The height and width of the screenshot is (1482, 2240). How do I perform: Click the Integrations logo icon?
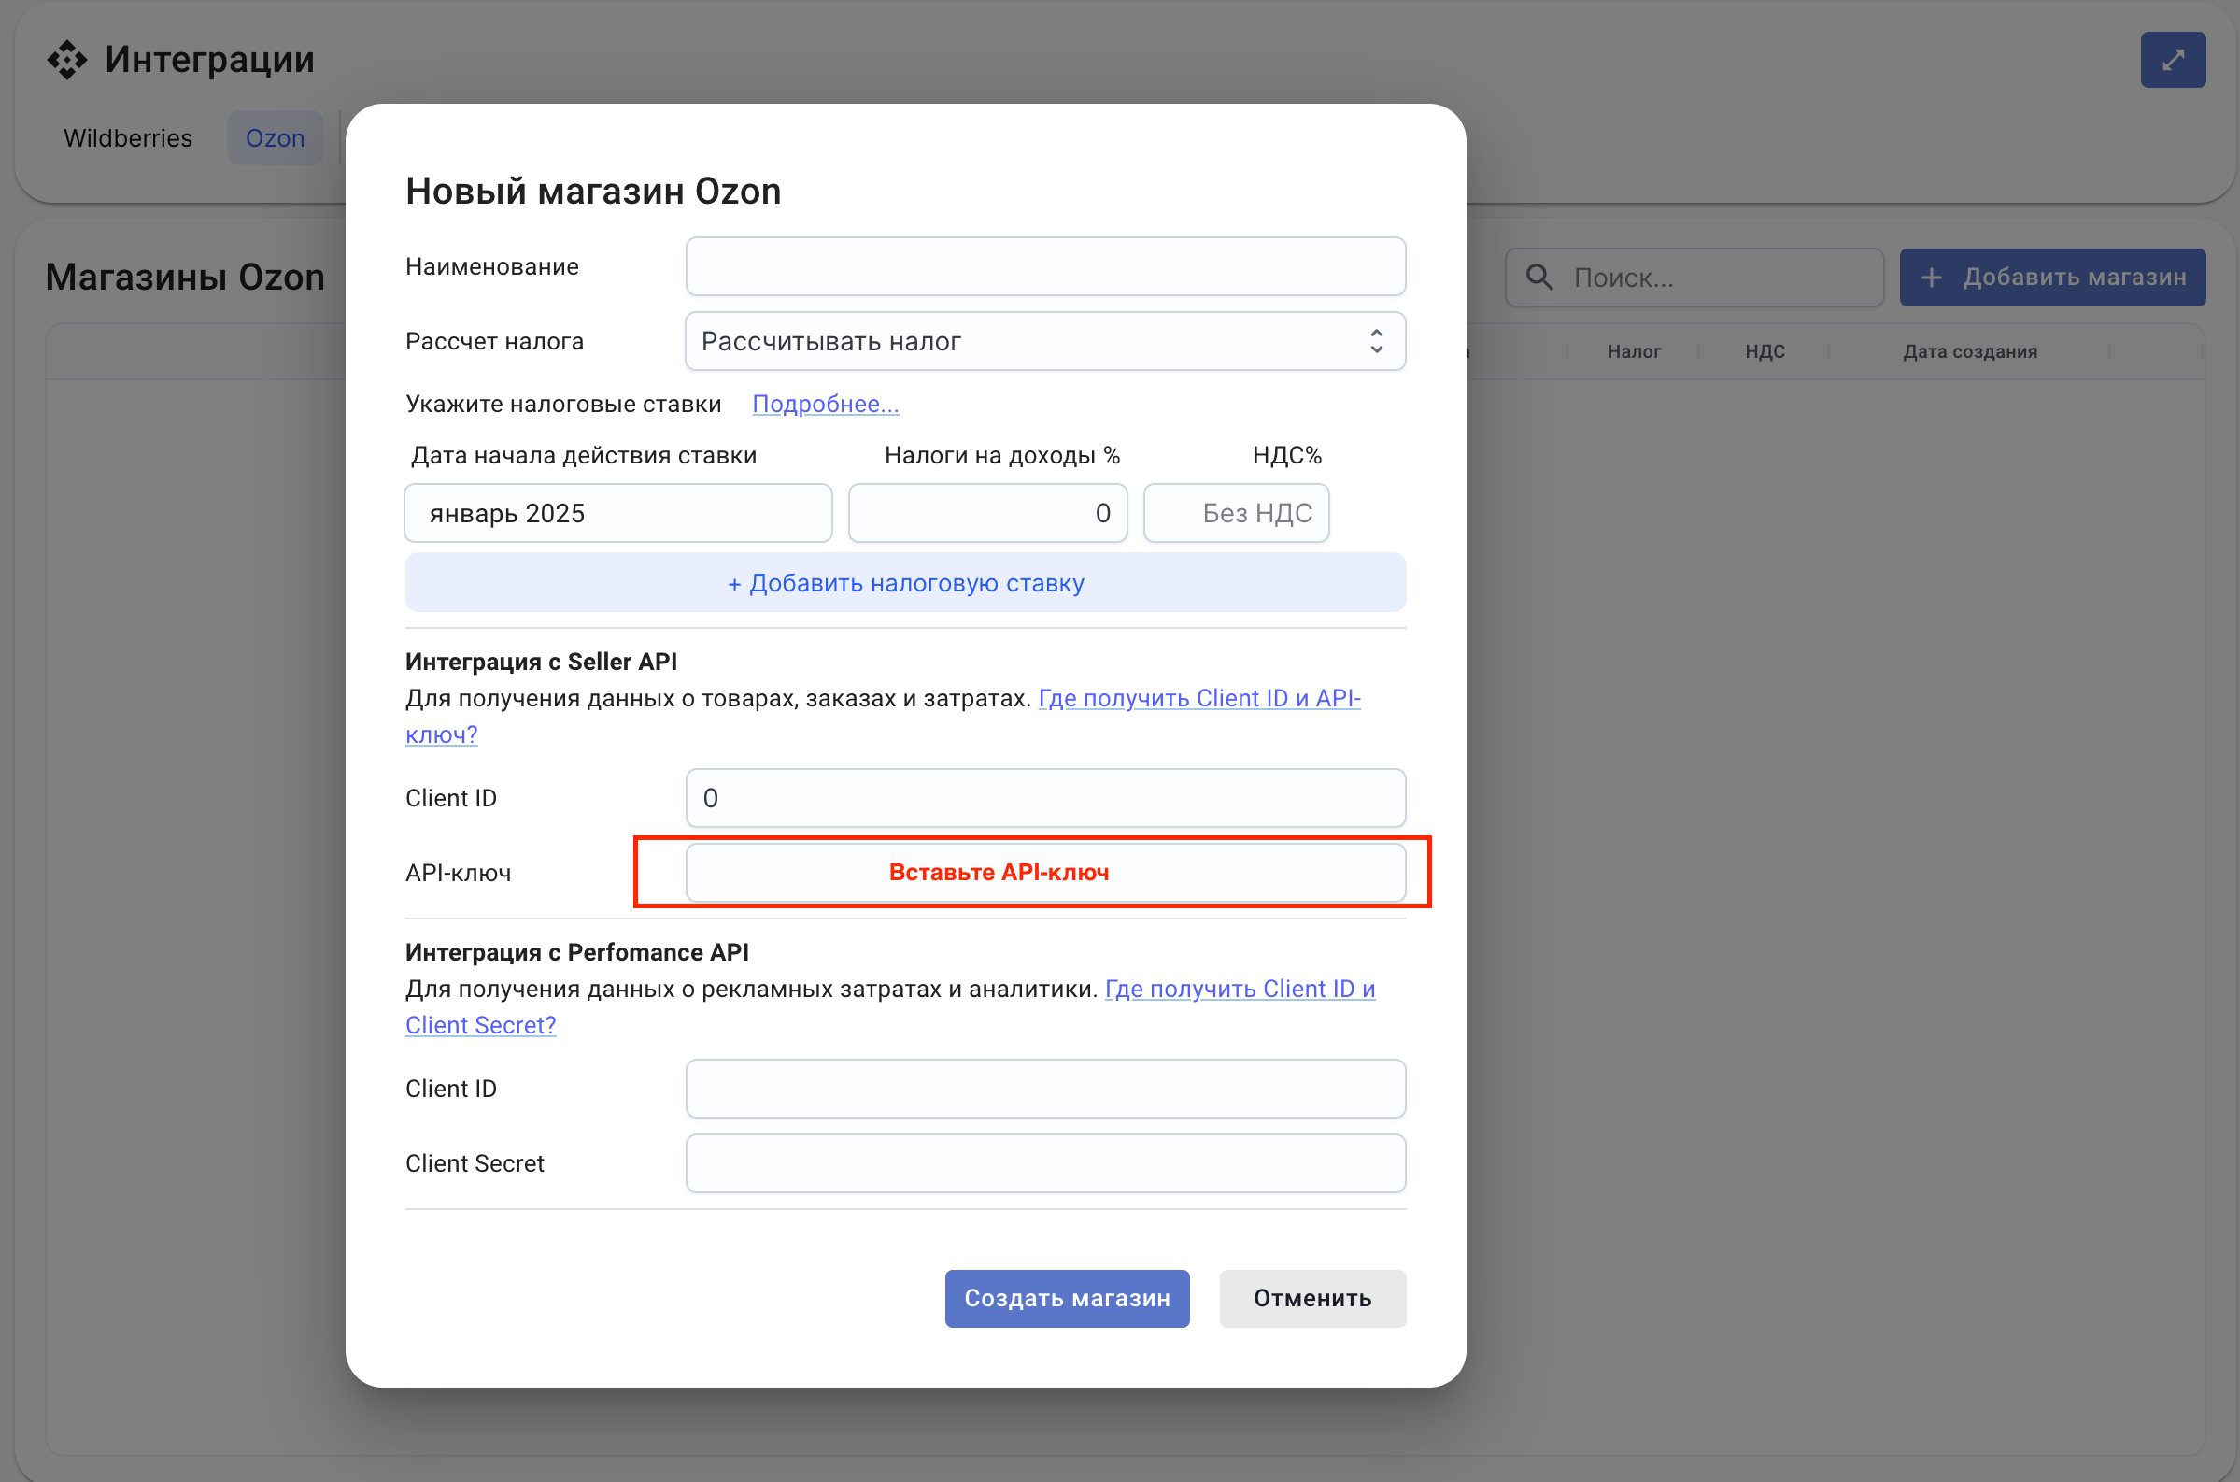[67, 60]
